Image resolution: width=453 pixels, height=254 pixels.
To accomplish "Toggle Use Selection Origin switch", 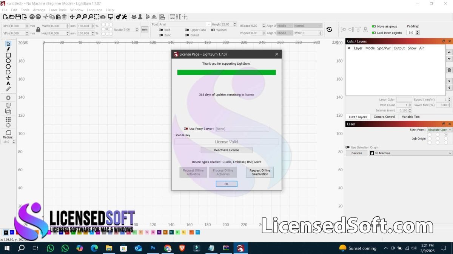I will 348,148.
